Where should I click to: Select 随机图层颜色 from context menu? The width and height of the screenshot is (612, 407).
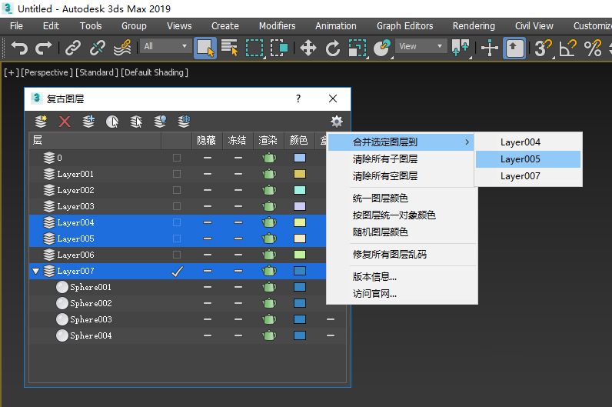(x=380, y=232)
